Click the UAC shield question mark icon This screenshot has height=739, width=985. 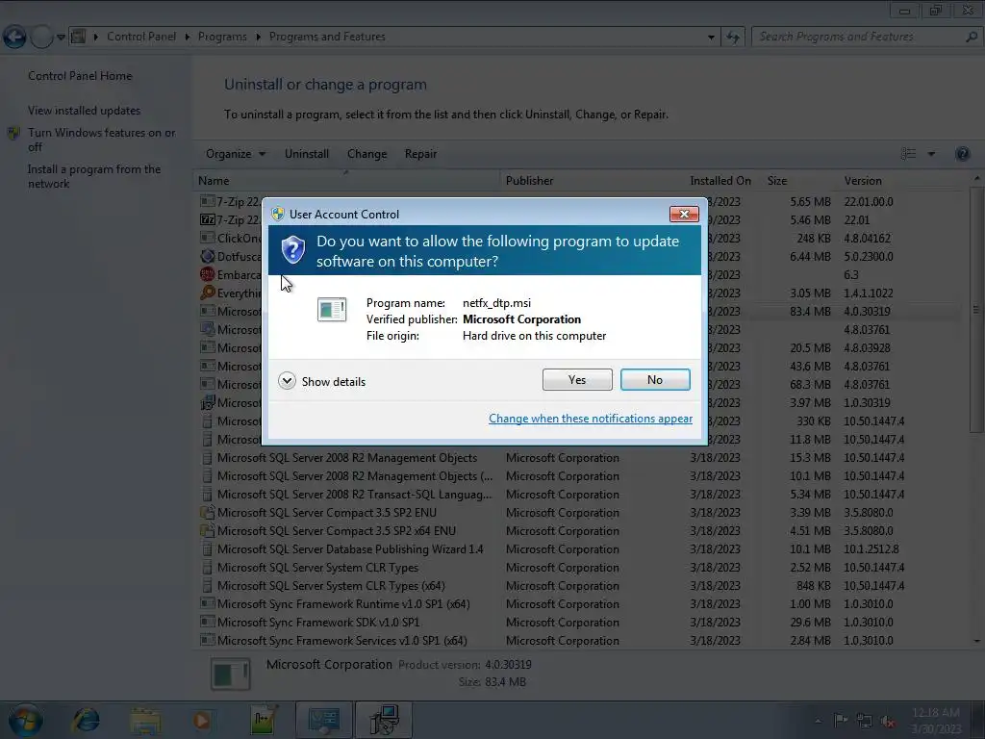292,250
